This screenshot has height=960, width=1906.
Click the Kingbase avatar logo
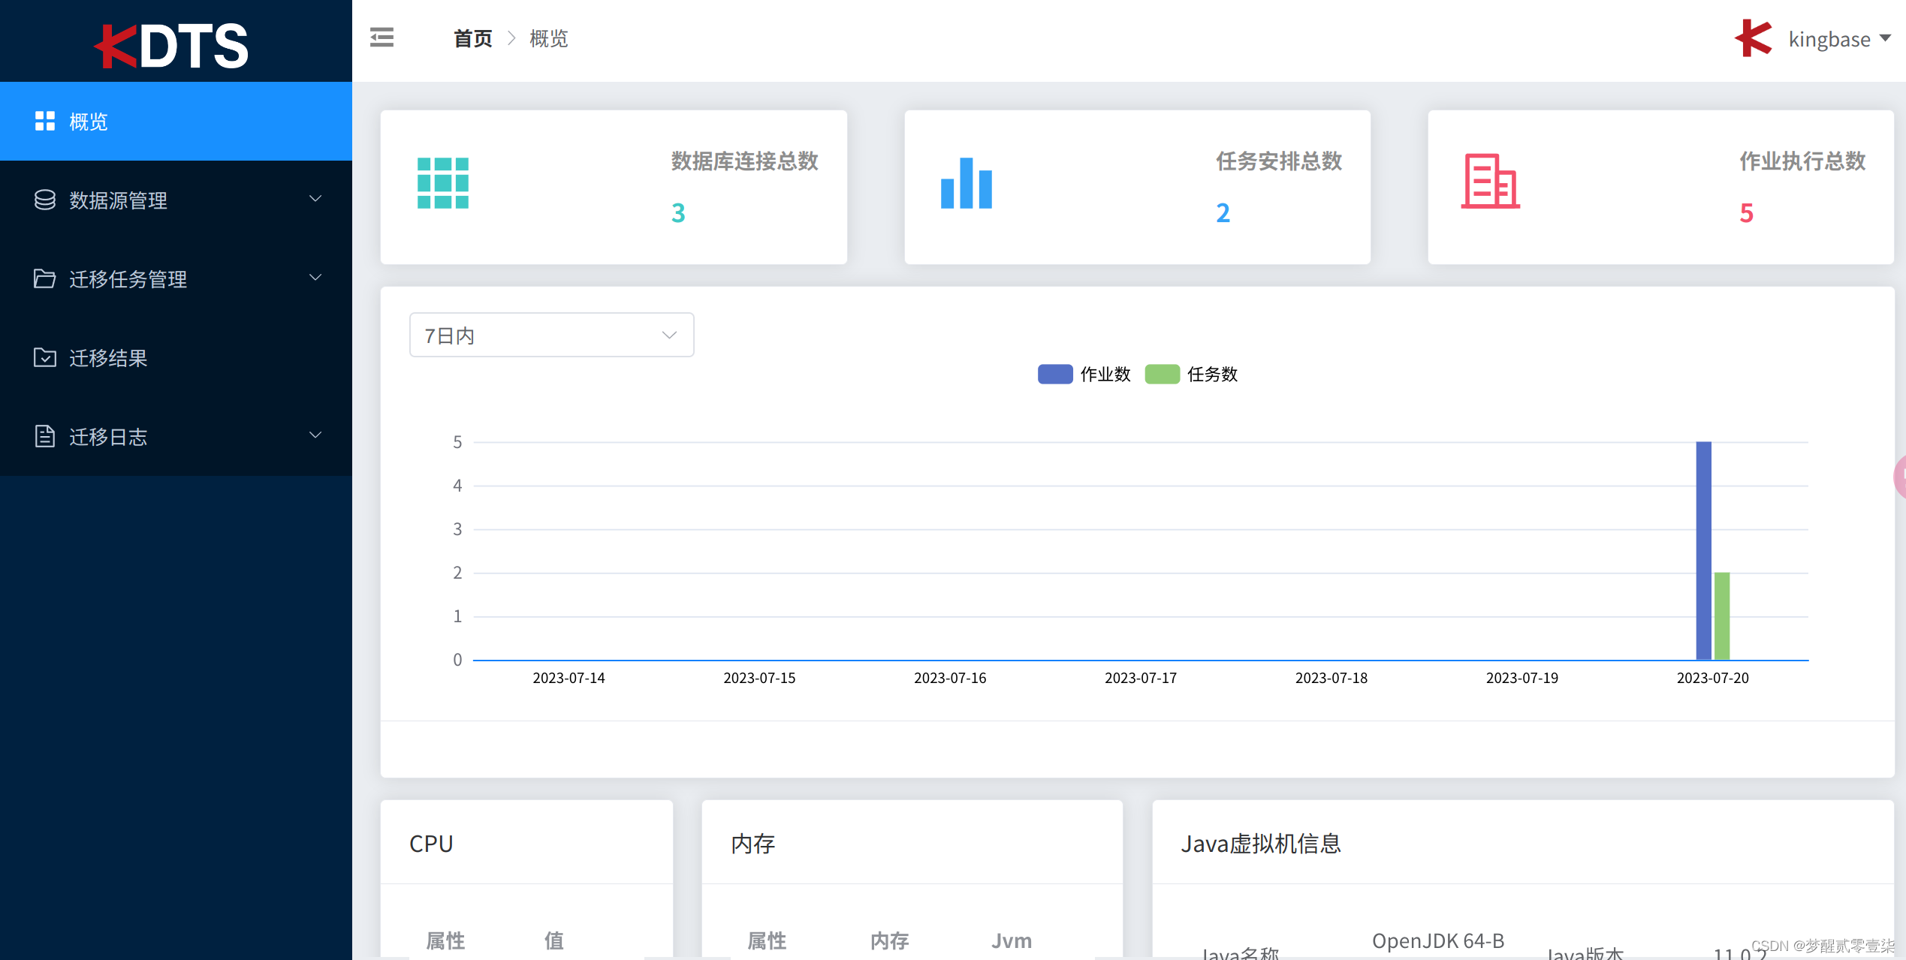tap(1754, 38)
